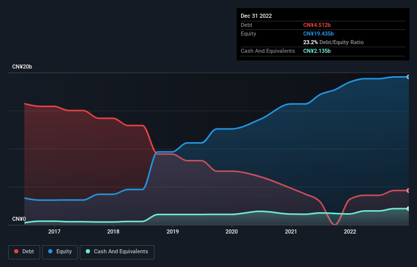The width and height of the screenshot is (417, 267).
Task: Click the 2021 x-axis label
Action: 291,231
